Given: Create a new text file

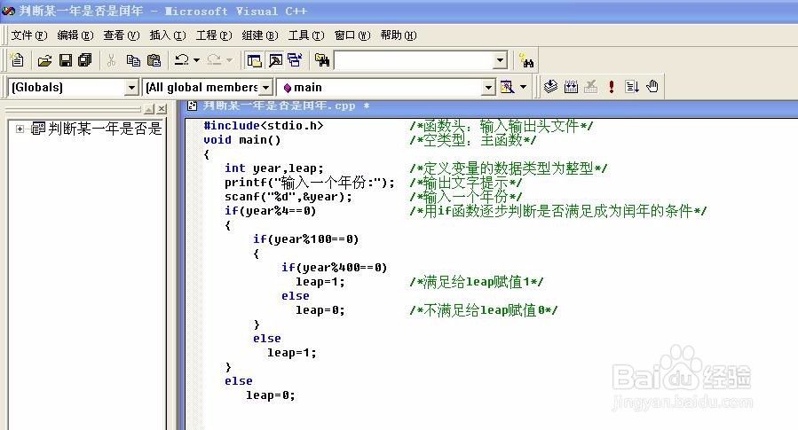Looking at the screenshot, I should pyautogui.click(x=17, y=60).
